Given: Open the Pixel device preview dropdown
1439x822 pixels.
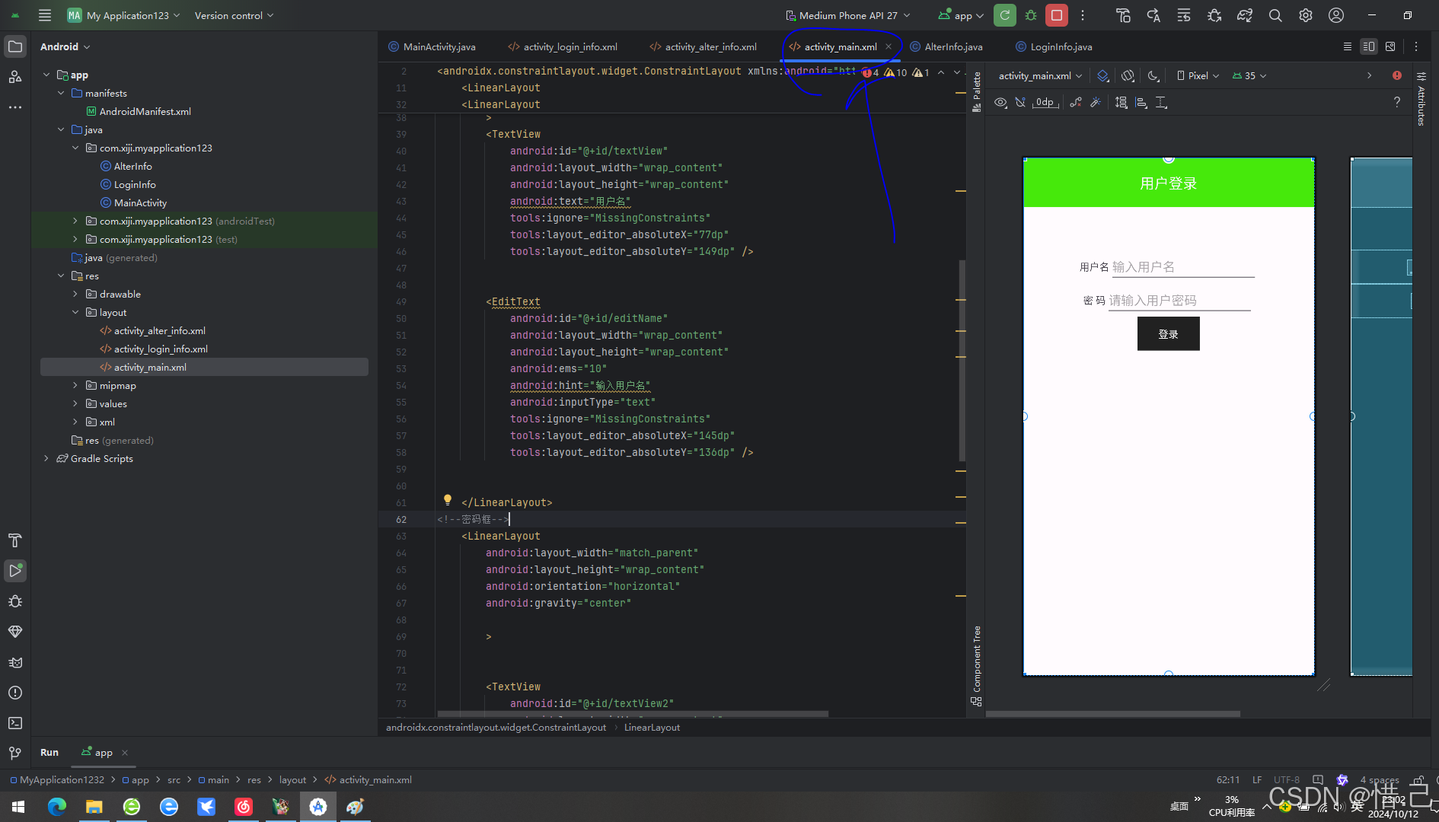Looking at the screenshot, I should click(1198, 75).
